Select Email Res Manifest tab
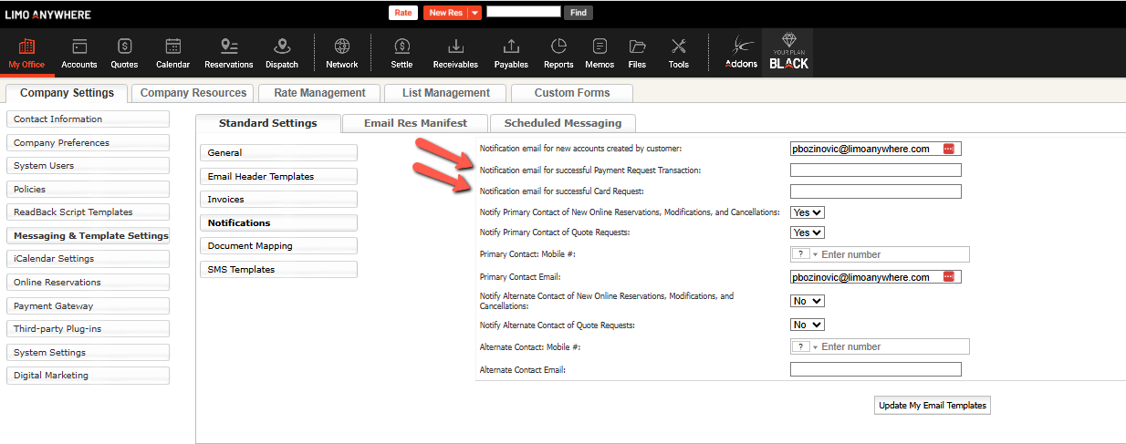The height and width of the screenshot is (444, 1126). click(x=415, y=123)
